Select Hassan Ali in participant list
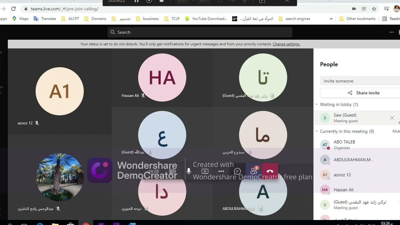The width and height of the screenshot is (400, 225). 357,190
